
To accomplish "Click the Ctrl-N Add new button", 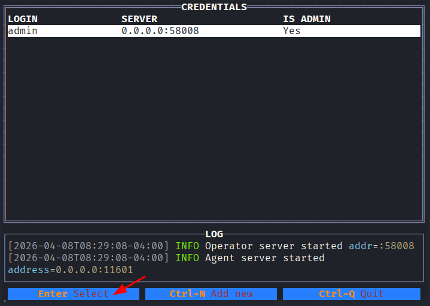I will [211, 293].
